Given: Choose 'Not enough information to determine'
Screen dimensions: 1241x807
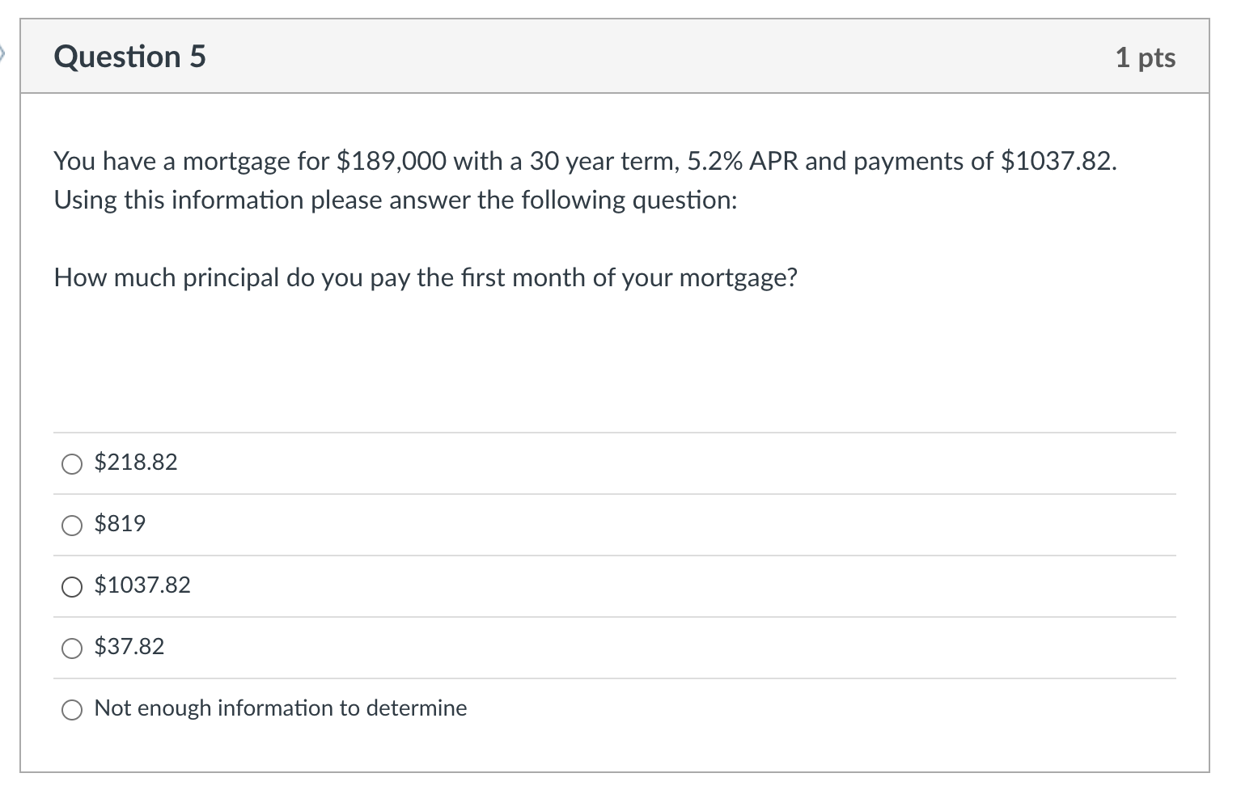Looking at the screenshot, I should [x=72, y=709].
